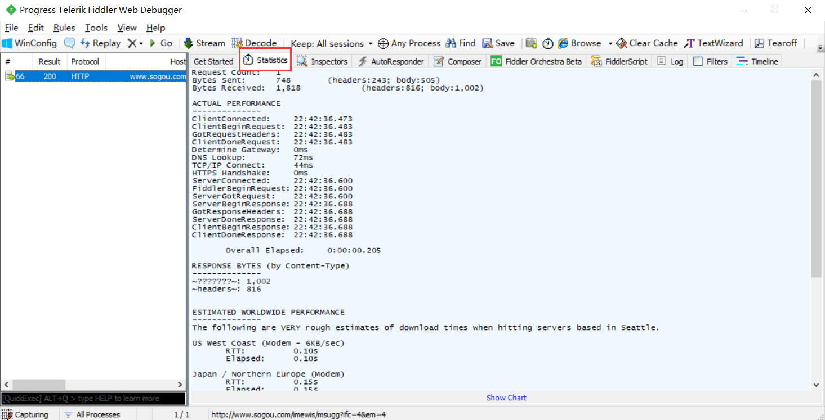Expand the Remove X dropdown arrow
Image resolution: width=825 pixels, height=420 pixels.
(x=141, y=43)
